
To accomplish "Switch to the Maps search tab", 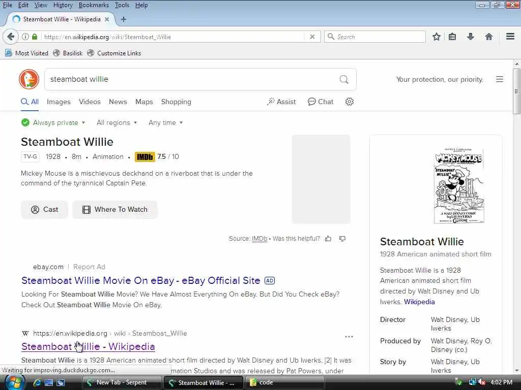I will click(x=144, y=102).
